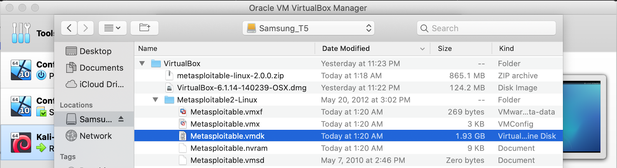Select Network in the sidebar
This screenshot has height=168, width=617.
pyautogui.click(x=95, y=136)
